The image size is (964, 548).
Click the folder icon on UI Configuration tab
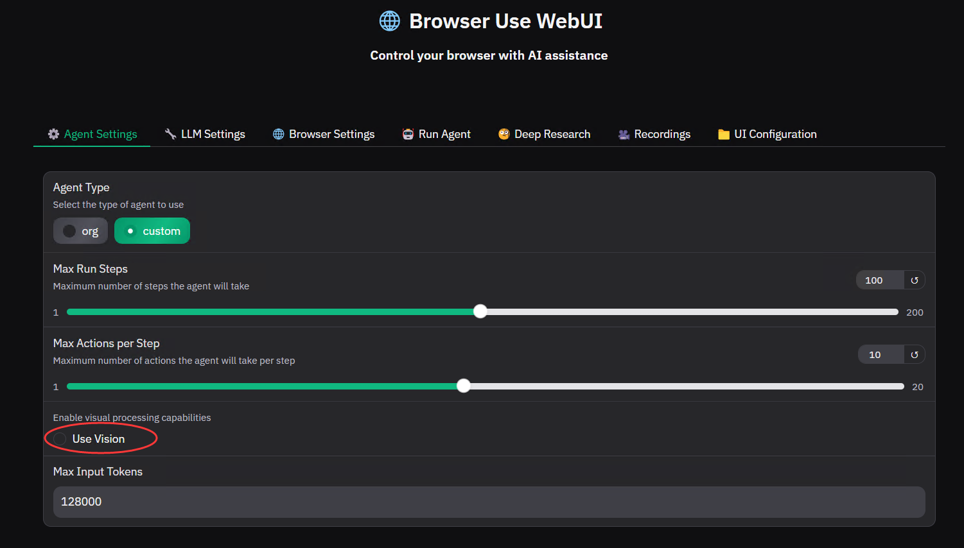(724, 134)
